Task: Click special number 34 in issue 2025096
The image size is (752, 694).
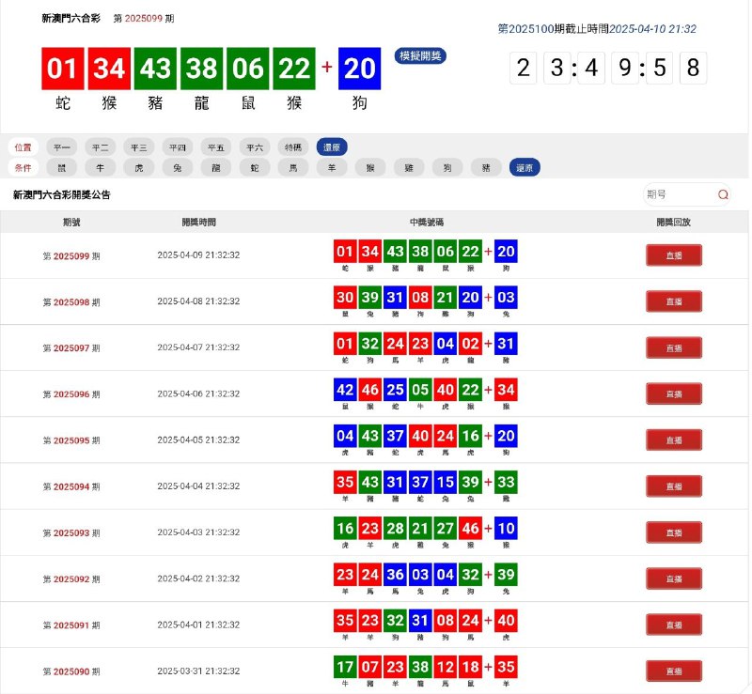Action: click(506, 390)
